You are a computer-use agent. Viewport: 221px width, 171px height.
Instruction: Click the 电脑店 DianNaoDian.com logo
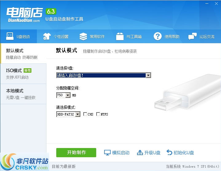[x=23, y=14]
